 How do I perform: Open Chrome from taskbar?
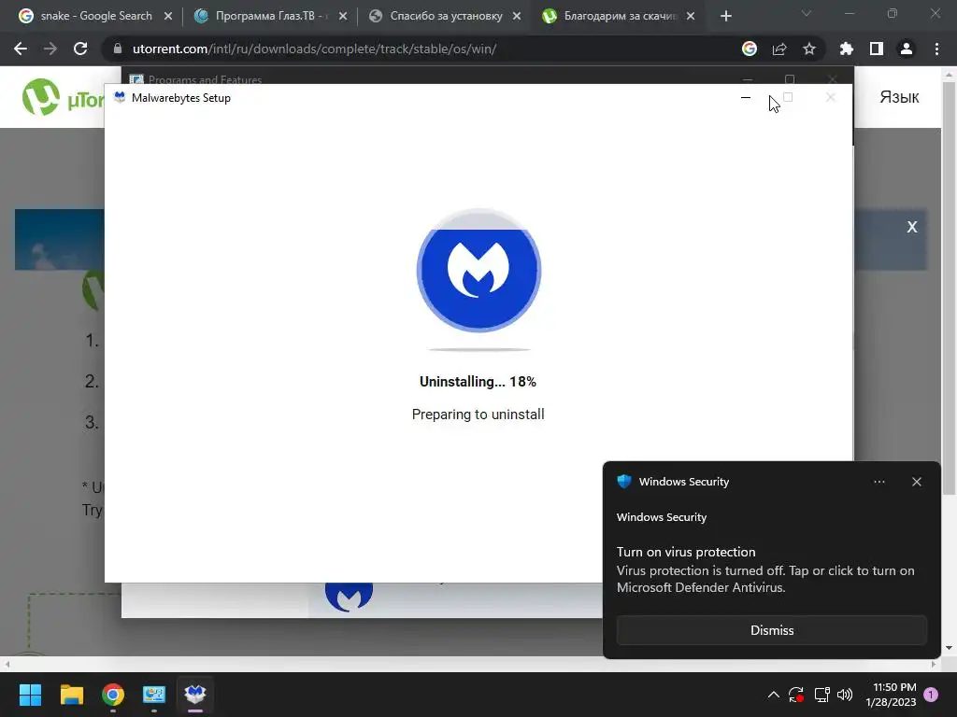pos(113,695)
